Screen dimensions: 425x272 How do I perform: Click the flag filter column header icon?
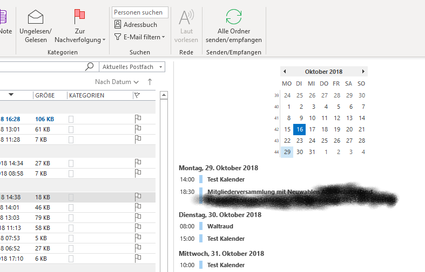coord(137,95)
